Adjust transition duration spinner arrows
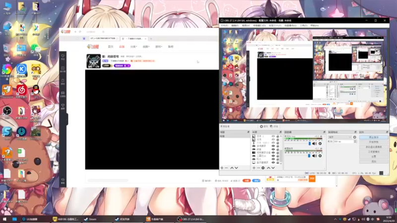The image size is (397, 223). tap(355, 142)
